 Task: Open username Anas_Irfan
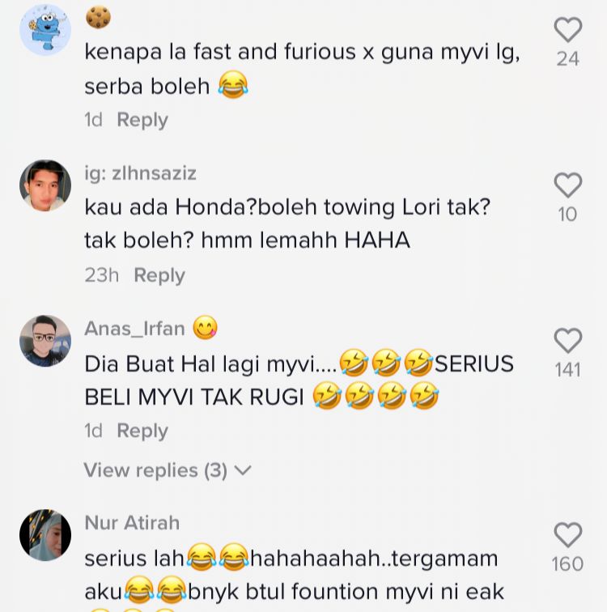point(134,328)
